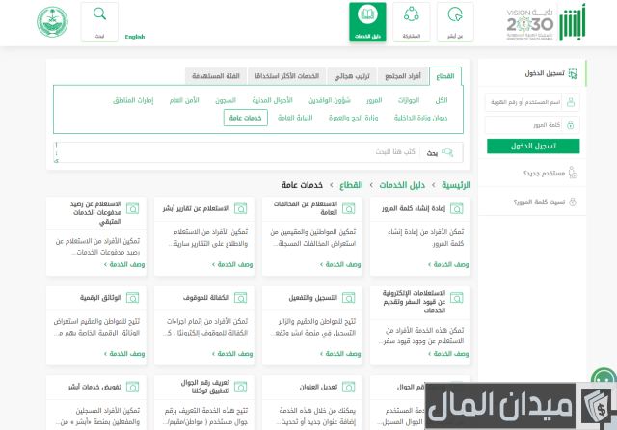Filter by شؤون الوافدين sector

[x=330, y=100]
